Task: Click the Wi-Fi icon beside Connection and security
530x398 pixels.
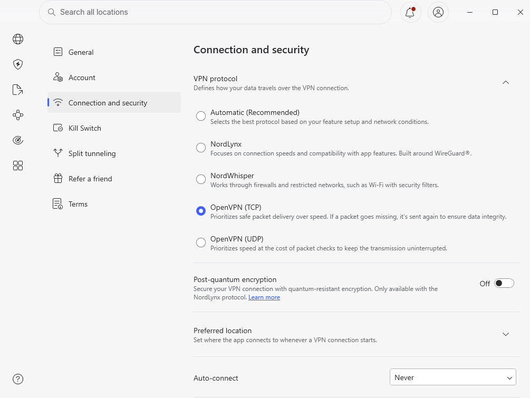Action: tap(58, 102)
